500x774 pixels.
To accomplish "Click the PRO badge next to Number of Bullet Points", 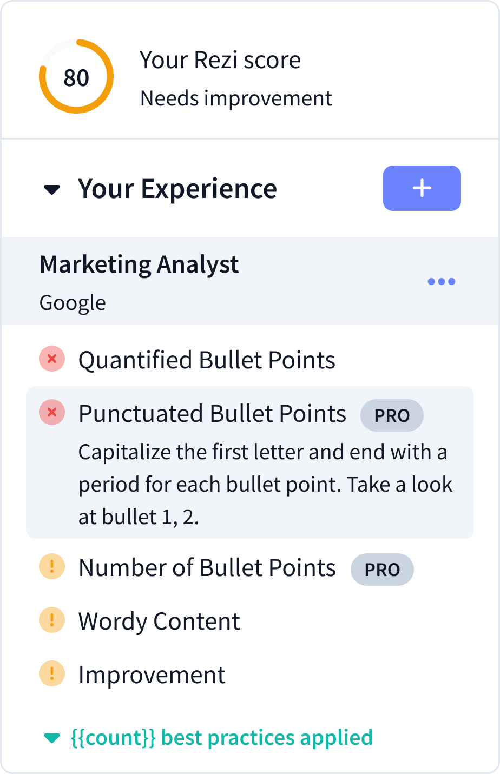I will (x=382, y=569).
